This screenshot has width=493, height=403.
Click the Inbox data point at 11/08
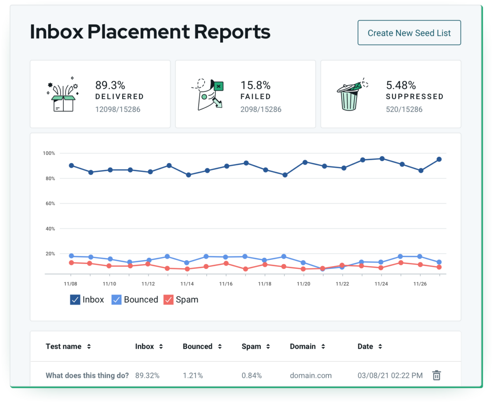coord(71,165)
